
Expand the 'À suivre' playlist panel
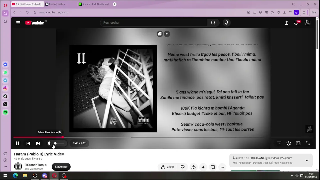[307, 160]
